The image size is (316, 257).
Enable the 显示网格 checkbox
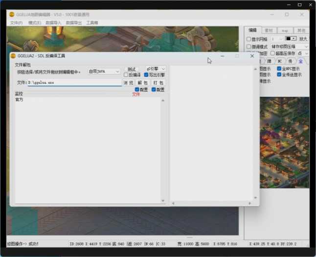(248, 39)
